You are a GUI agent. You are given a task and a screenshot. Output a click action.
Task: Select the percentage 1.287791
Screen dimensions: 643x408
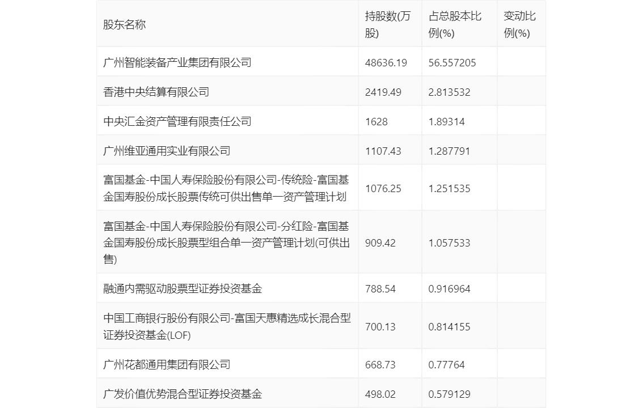click(x=449, y=151)
